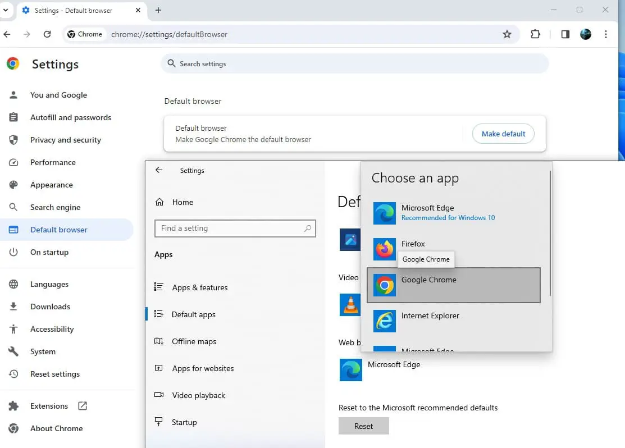Select Internet Explorer from the app list
Viewport: 625px width, 448px height.
430,316
